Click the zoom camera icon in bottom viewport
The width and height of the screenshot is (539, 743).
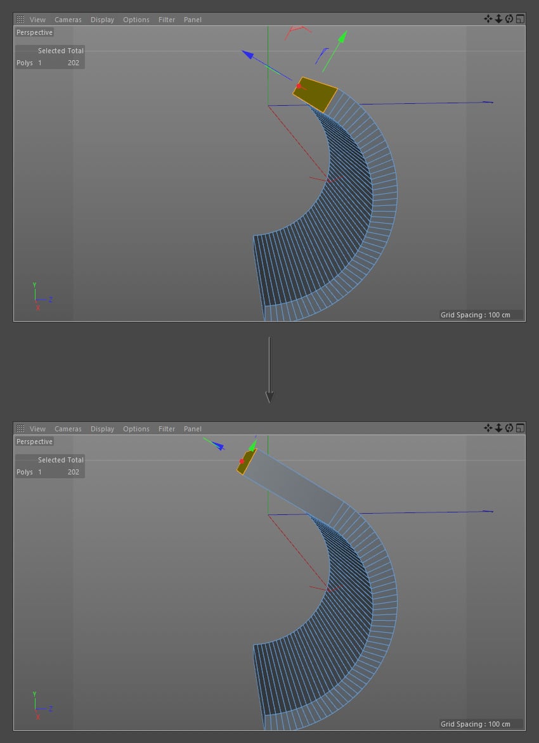pyautogui.click(x=498, y=428)
